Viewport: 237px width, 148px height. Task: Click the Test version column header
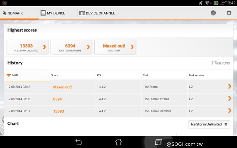pyautogui.click(x=196, y=75)
